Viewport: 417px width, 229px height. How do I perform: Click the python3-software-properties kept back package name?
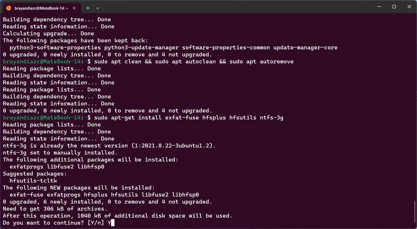pyautogui.click(x=55, y=48)
